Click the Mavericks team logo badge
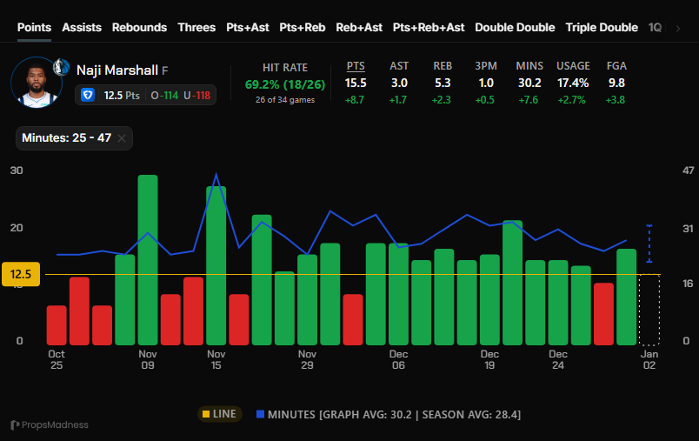699x441 pixels. [61, 67]
